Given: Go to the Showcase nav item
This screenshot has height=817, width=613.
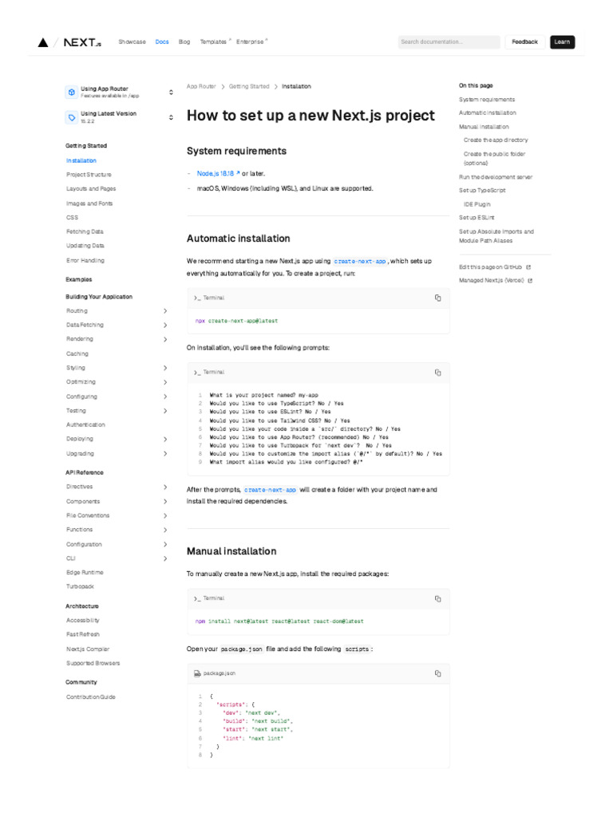Looking at the screenshot, I should click(132, 41).
